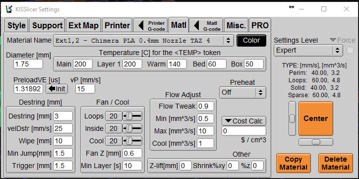Image resolution: width=359 pixels, height=179 pixels.
Task: Edit the Bed temperature field
Action: 217,64
